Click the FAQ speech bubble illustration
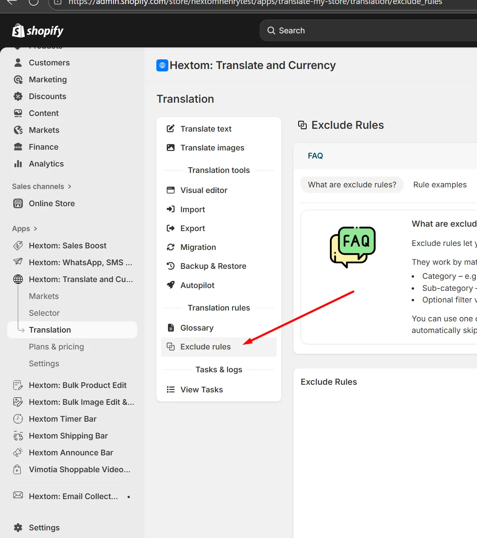 point(353,247)
